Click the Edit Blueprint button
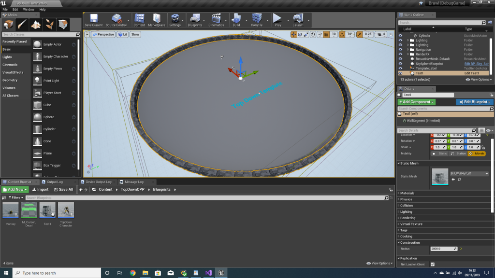Image resolution: width=495 pixels, height=278 pixels. pyautogui.click(x=474, y=102)
